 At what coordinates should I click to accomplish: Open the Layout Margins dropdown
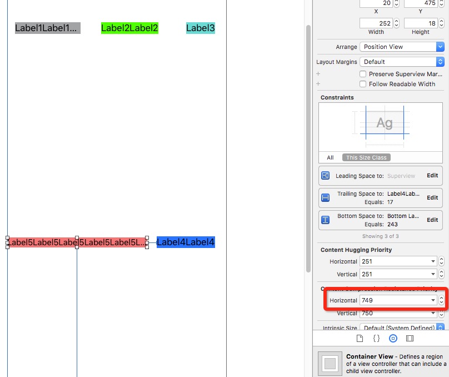coord(402,62)
